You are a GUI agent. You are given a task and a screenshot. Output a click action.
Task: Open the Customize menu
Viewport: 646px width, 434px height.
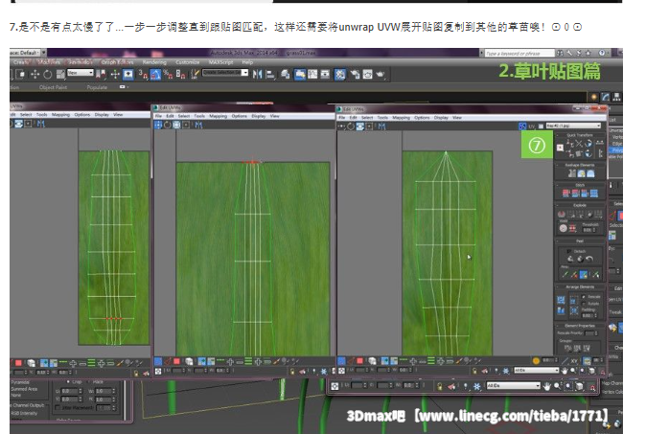tap(188, 62)
